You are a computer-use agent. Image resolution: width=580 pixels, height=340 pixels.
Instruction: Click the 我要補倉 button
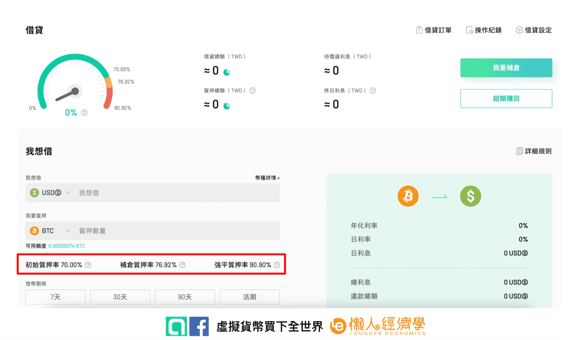pos(506,68)
